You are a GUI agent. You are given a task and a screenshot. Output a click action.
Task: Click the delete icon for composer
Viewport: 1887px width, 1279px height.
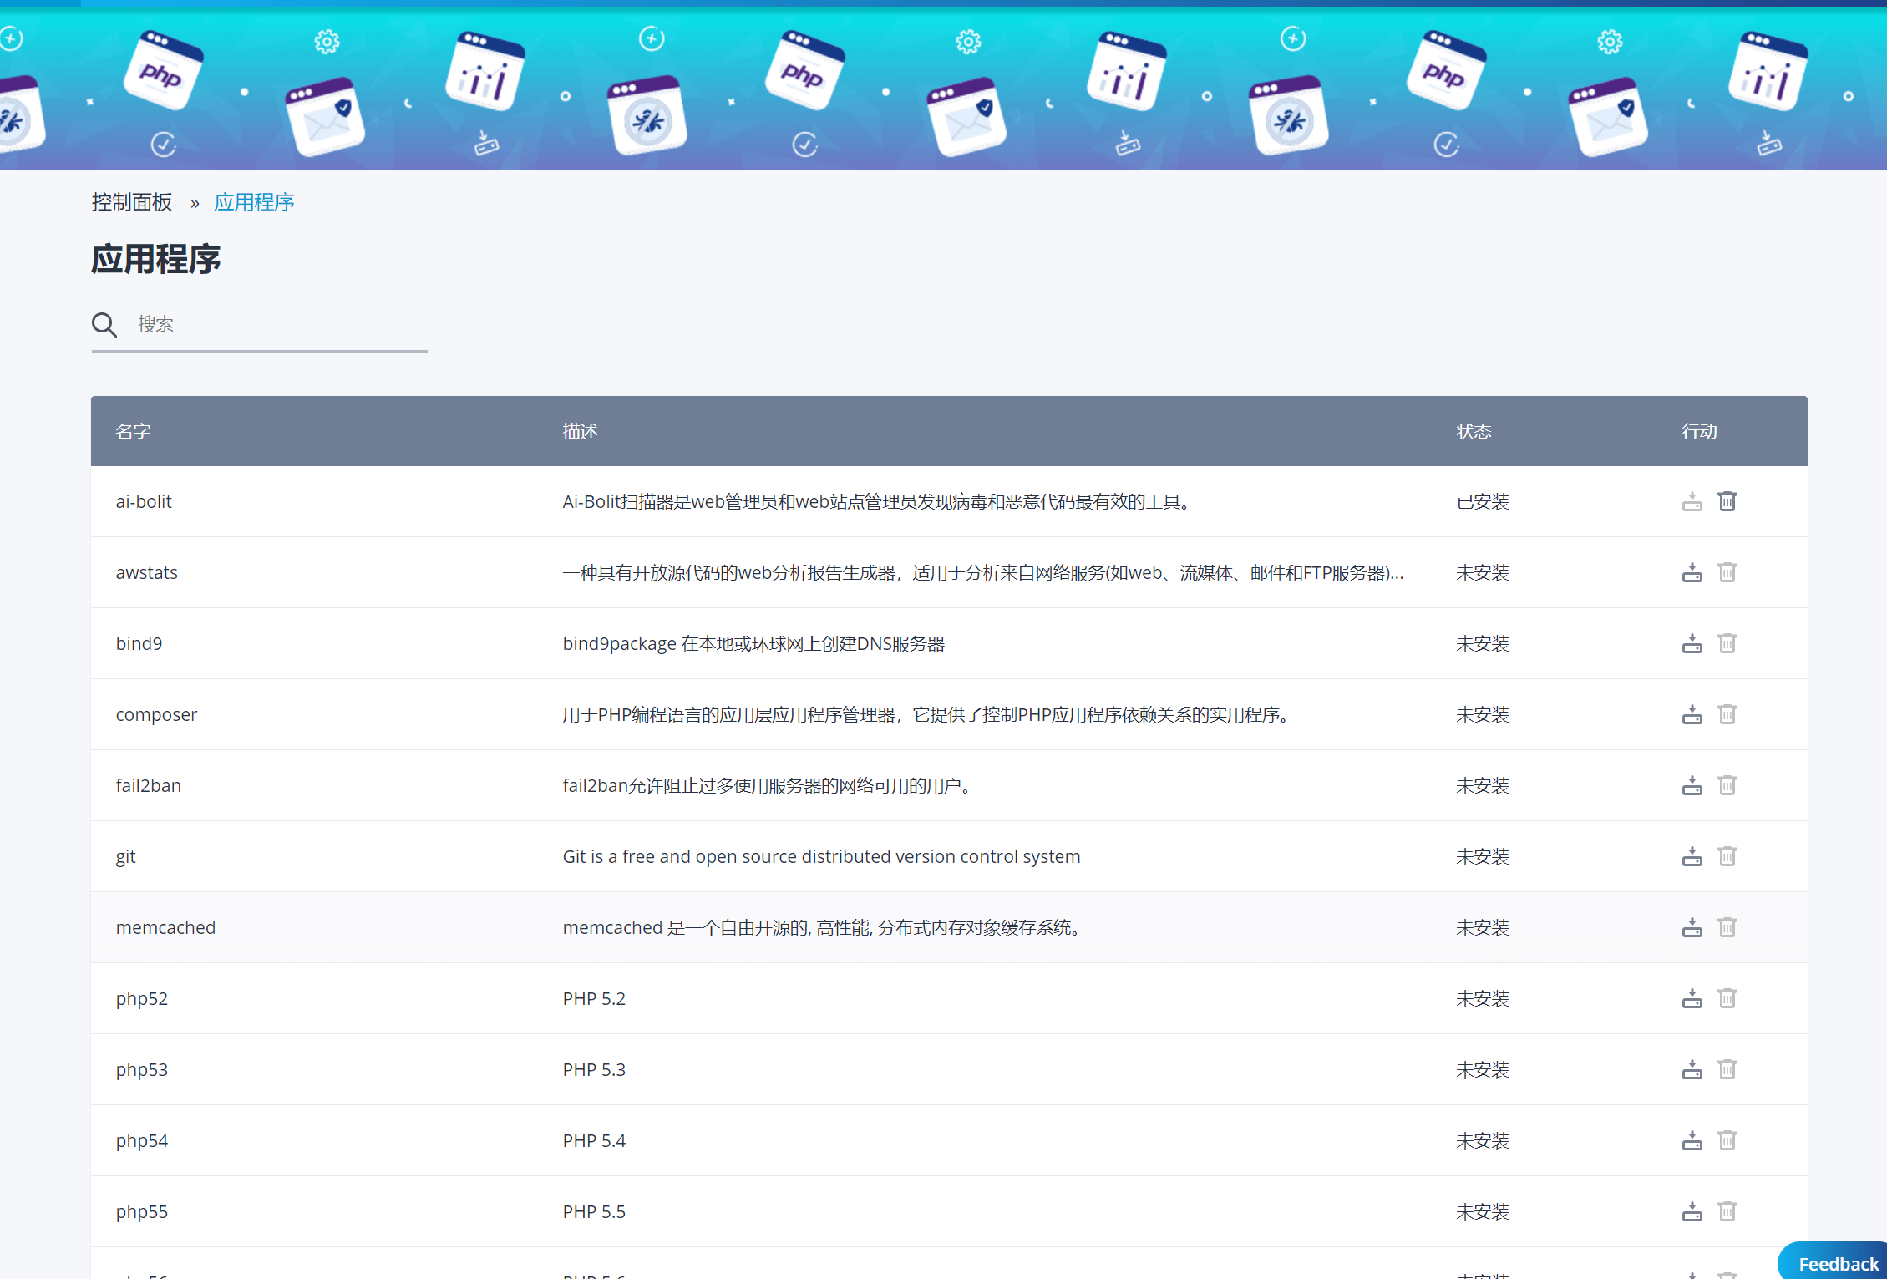pos(1727,714)
